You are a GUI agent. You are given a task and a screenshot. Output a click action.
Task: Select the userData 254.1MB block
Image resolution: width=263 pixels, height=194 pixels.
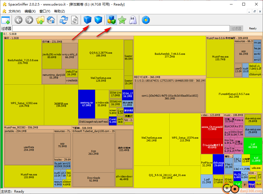pyautogui.click(x=29, y=149)
